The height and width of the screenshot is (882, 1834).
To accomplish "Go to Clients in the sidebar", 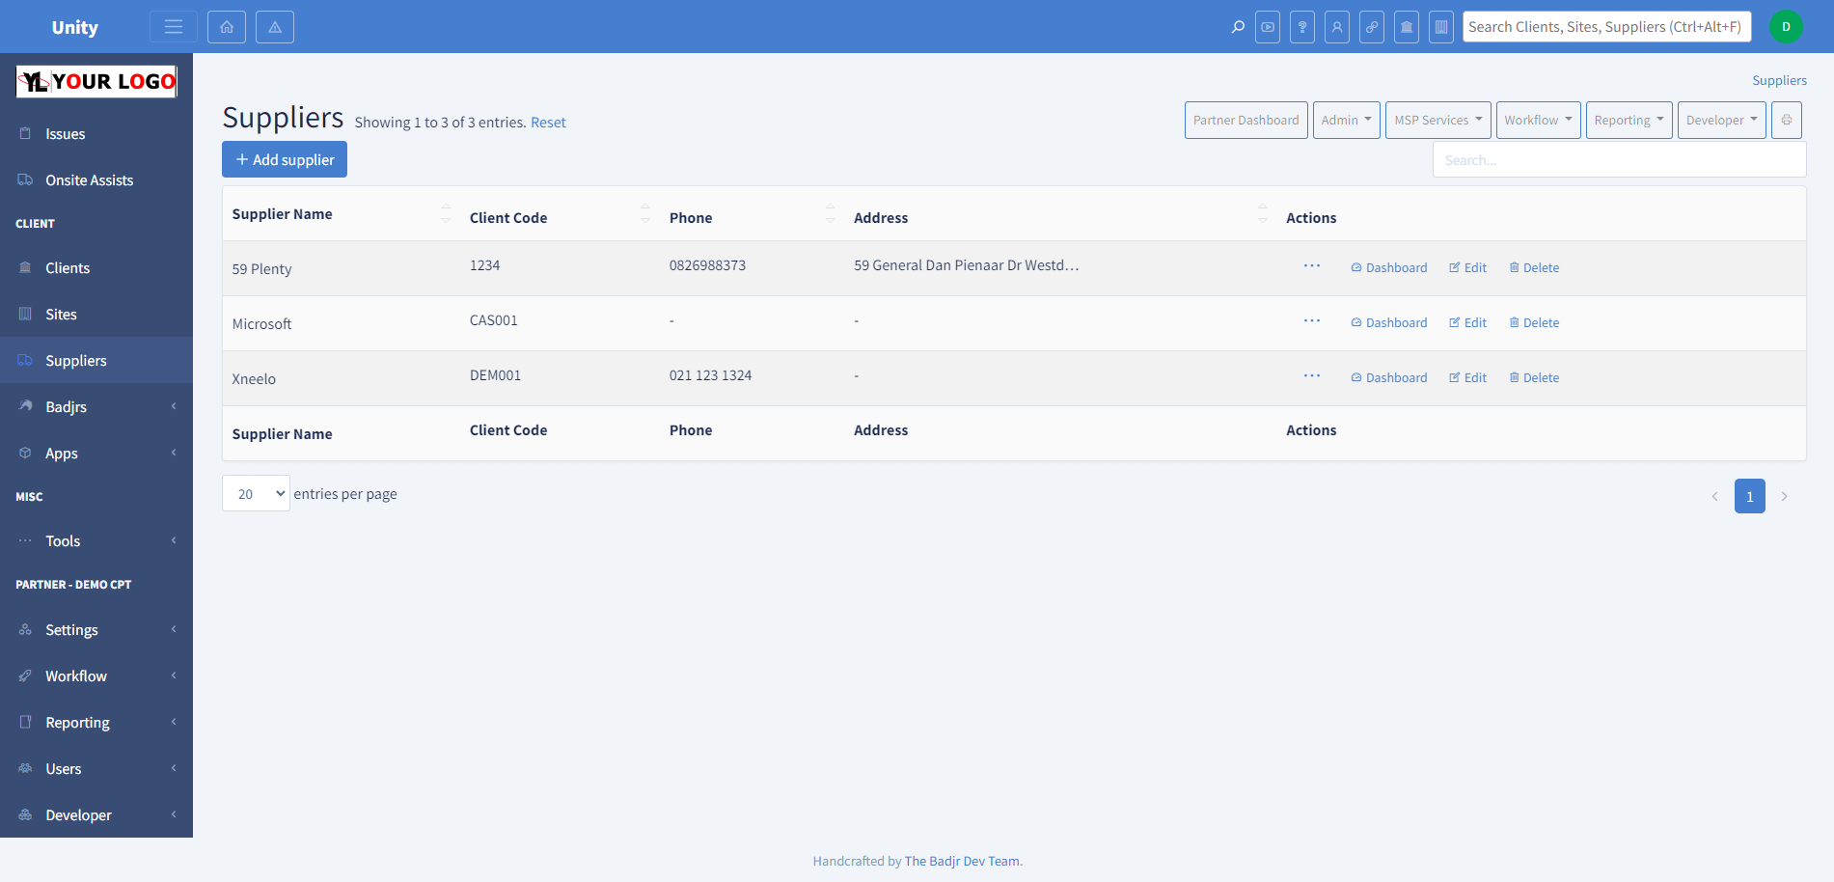I will [x=96, y=268].
